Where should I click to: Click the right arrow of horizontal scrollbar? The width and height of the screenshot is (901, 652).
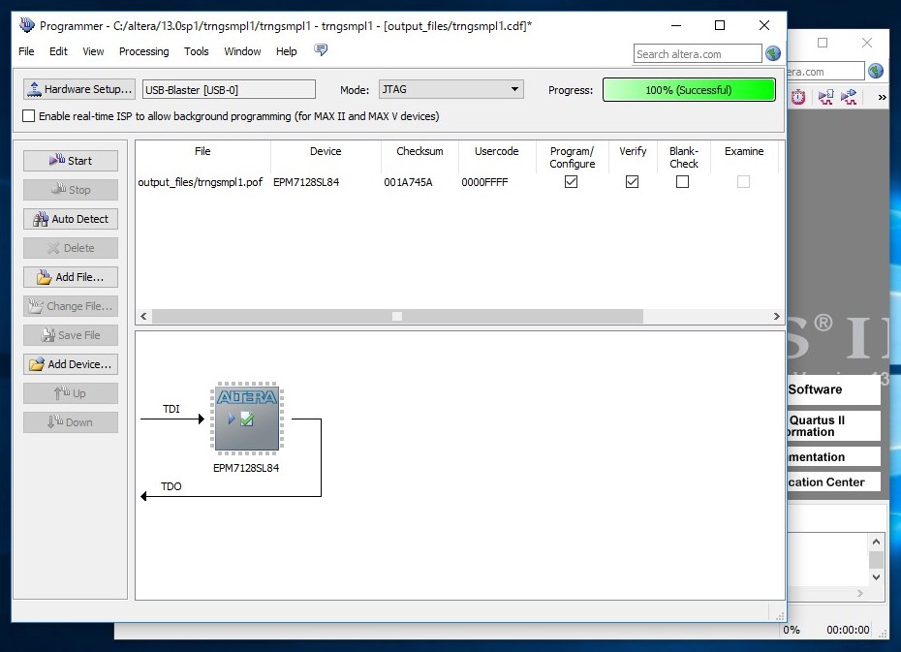point(777,316)
